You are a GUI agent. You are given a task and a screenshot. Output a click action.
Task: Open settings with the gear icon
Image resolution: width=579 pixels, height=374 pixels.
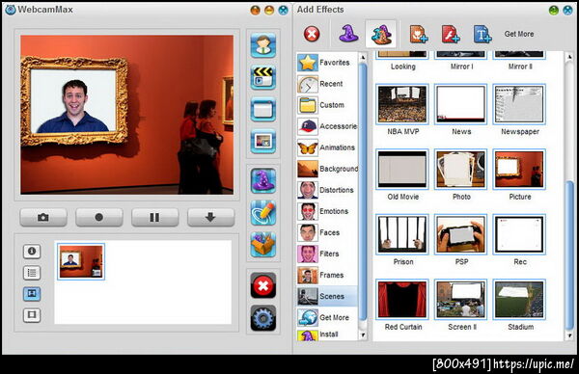[x=262, y=317]
